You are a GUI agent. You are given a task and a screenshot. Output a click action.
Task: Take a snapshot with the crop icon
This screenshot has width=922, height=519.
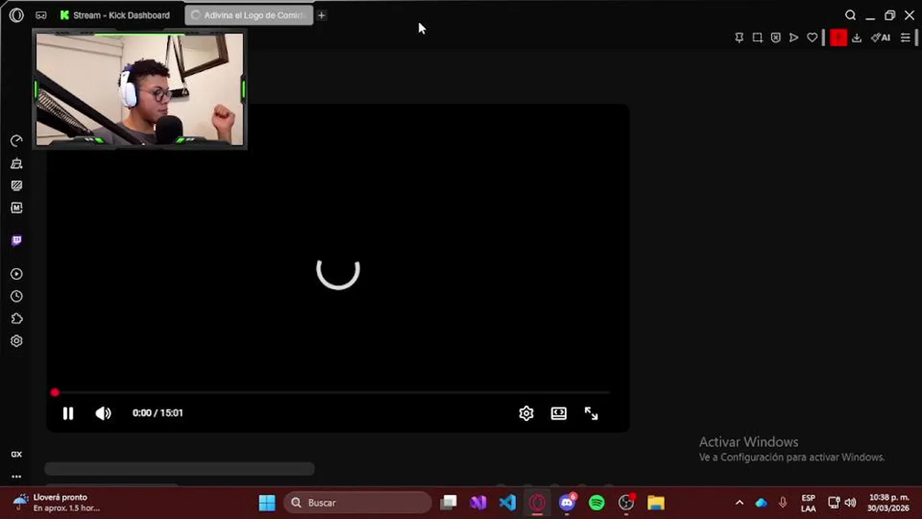757,37
